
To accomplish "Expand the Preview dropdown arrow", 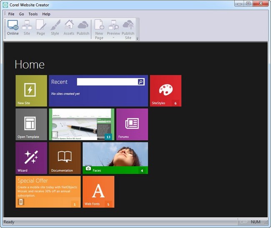I will coord(113,38).
